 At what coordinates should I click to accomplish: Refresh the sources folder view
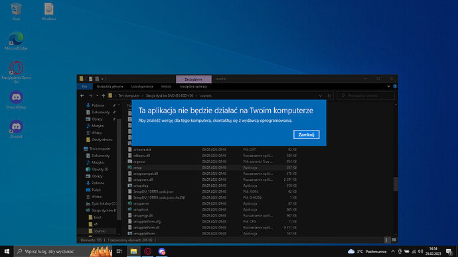(x=329, y=95)
